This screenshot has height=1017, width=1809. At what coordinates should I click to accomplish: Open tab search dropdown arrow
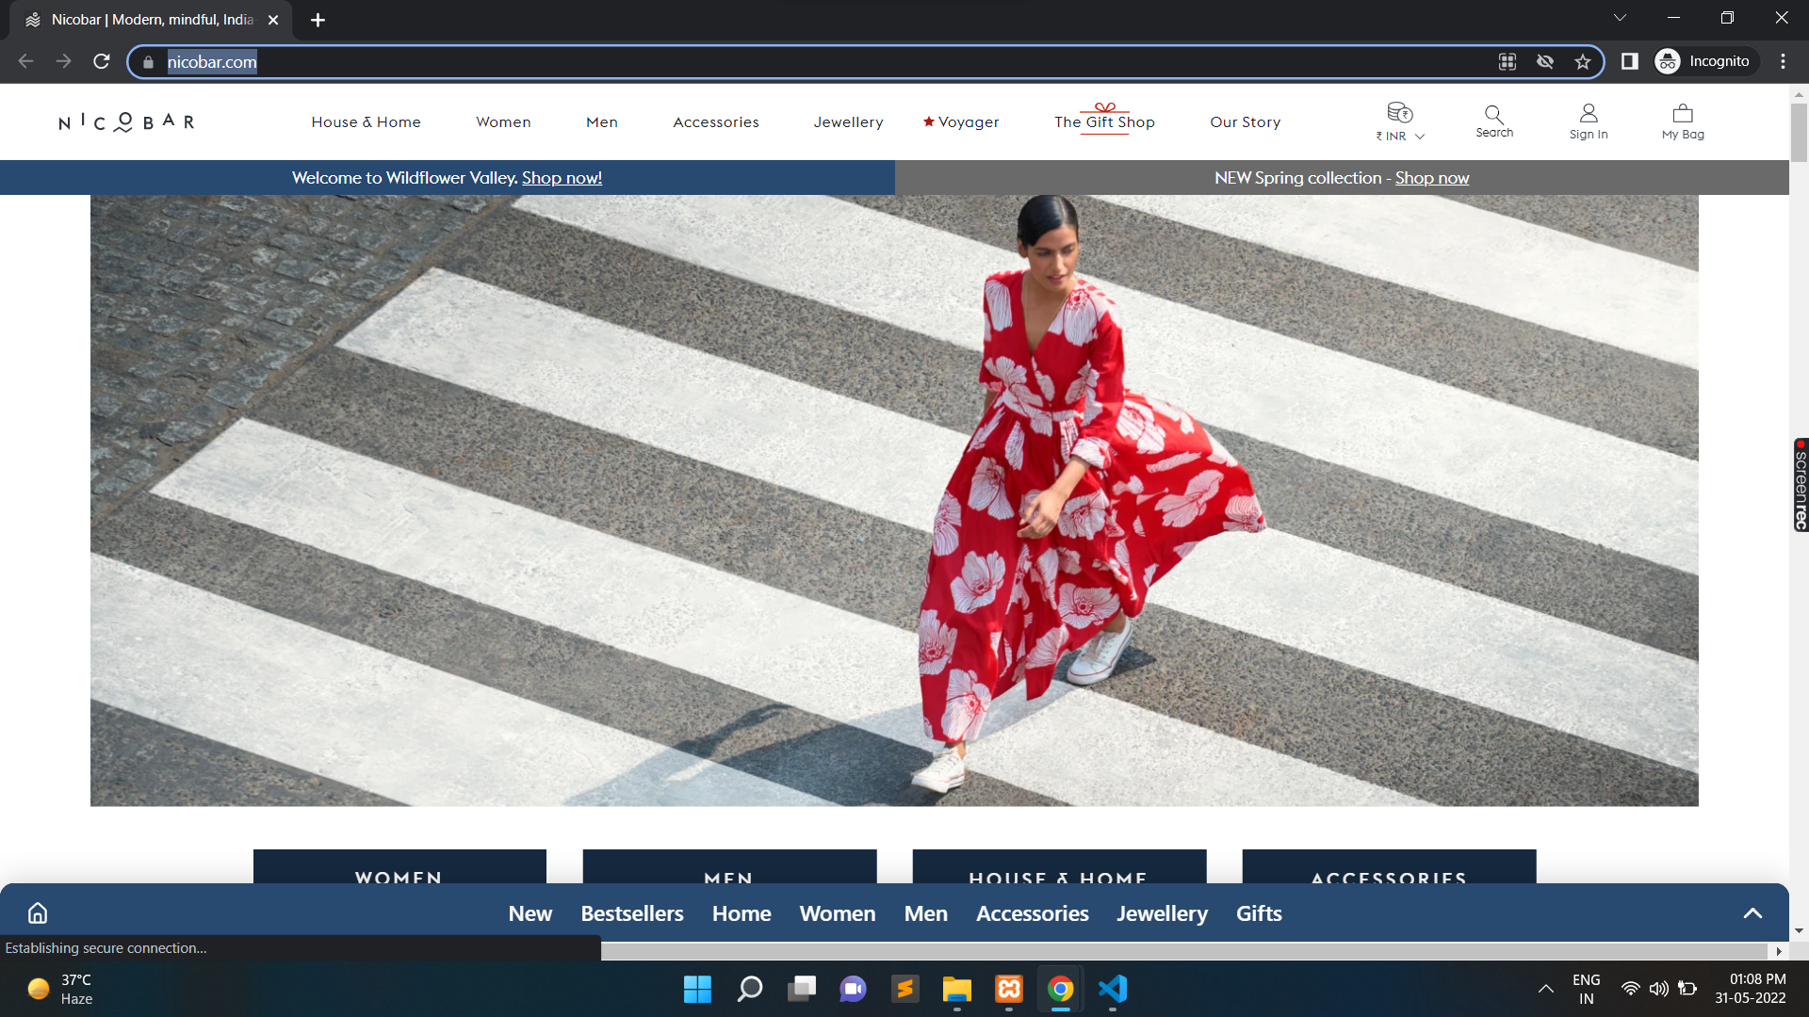(1620, 18)
